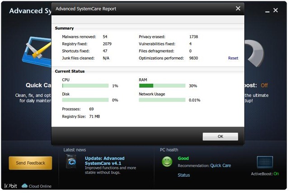Click the green PC health smiley face
The width and height of the screenshot is (289, 193).
click(167, 161)
